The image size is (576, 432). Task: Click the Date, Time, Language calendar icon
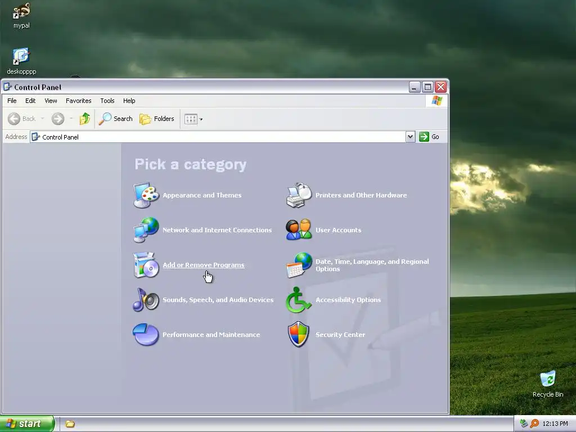coord(299,265)
